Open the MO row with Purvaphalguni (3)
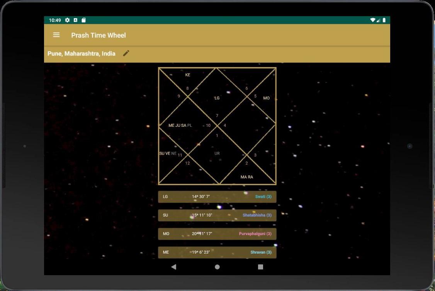435x291 pixels. [x=217, y=234]
